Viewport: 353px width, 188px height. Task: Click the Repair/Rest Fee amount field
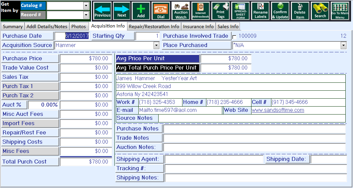pyautogui.click(x=86, y=132)
